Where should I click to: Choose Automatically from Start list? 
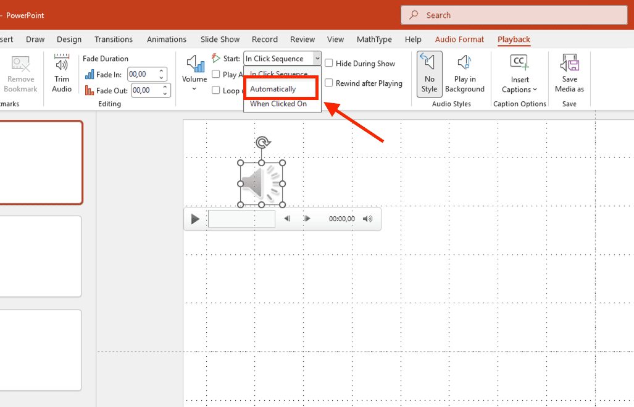281,89
